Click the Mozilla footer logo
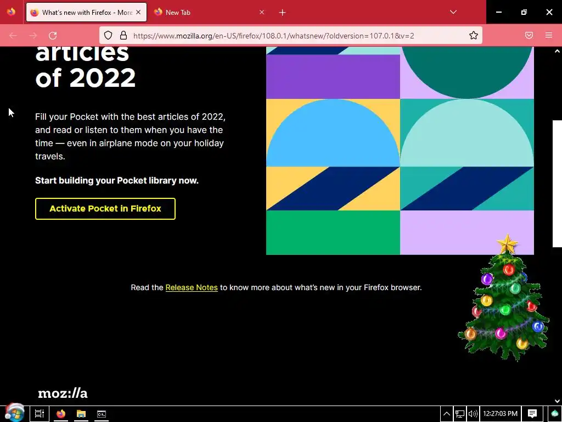562x422 pixels. [x=63, y=393]
